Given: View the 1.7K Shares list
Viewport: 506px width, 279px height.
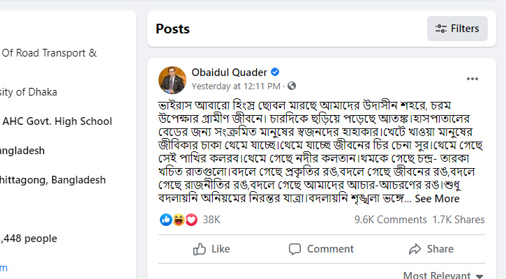Looking at the screenshot, I should [x=459, y=220].
